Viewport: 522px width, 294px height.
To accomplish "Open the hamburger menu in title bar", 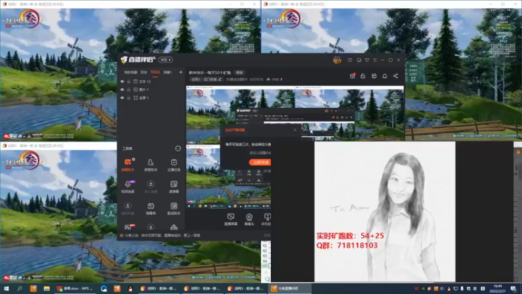I will coord(375,60).
